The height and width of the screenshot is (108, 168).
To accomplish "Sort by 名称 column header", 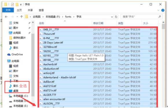I will (x=41, y=23).
